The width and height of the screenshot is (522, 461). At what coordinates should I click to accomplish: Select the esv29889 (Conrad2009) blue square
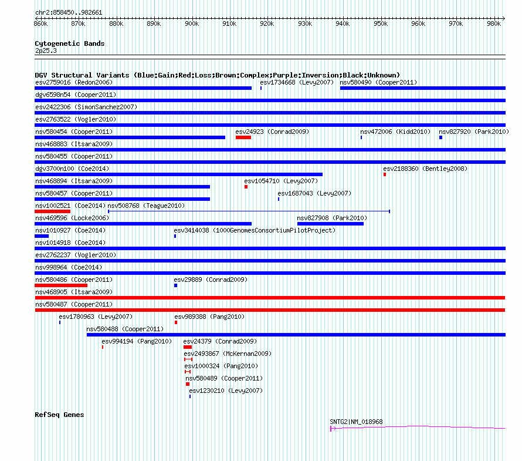(x=176, y=285)
